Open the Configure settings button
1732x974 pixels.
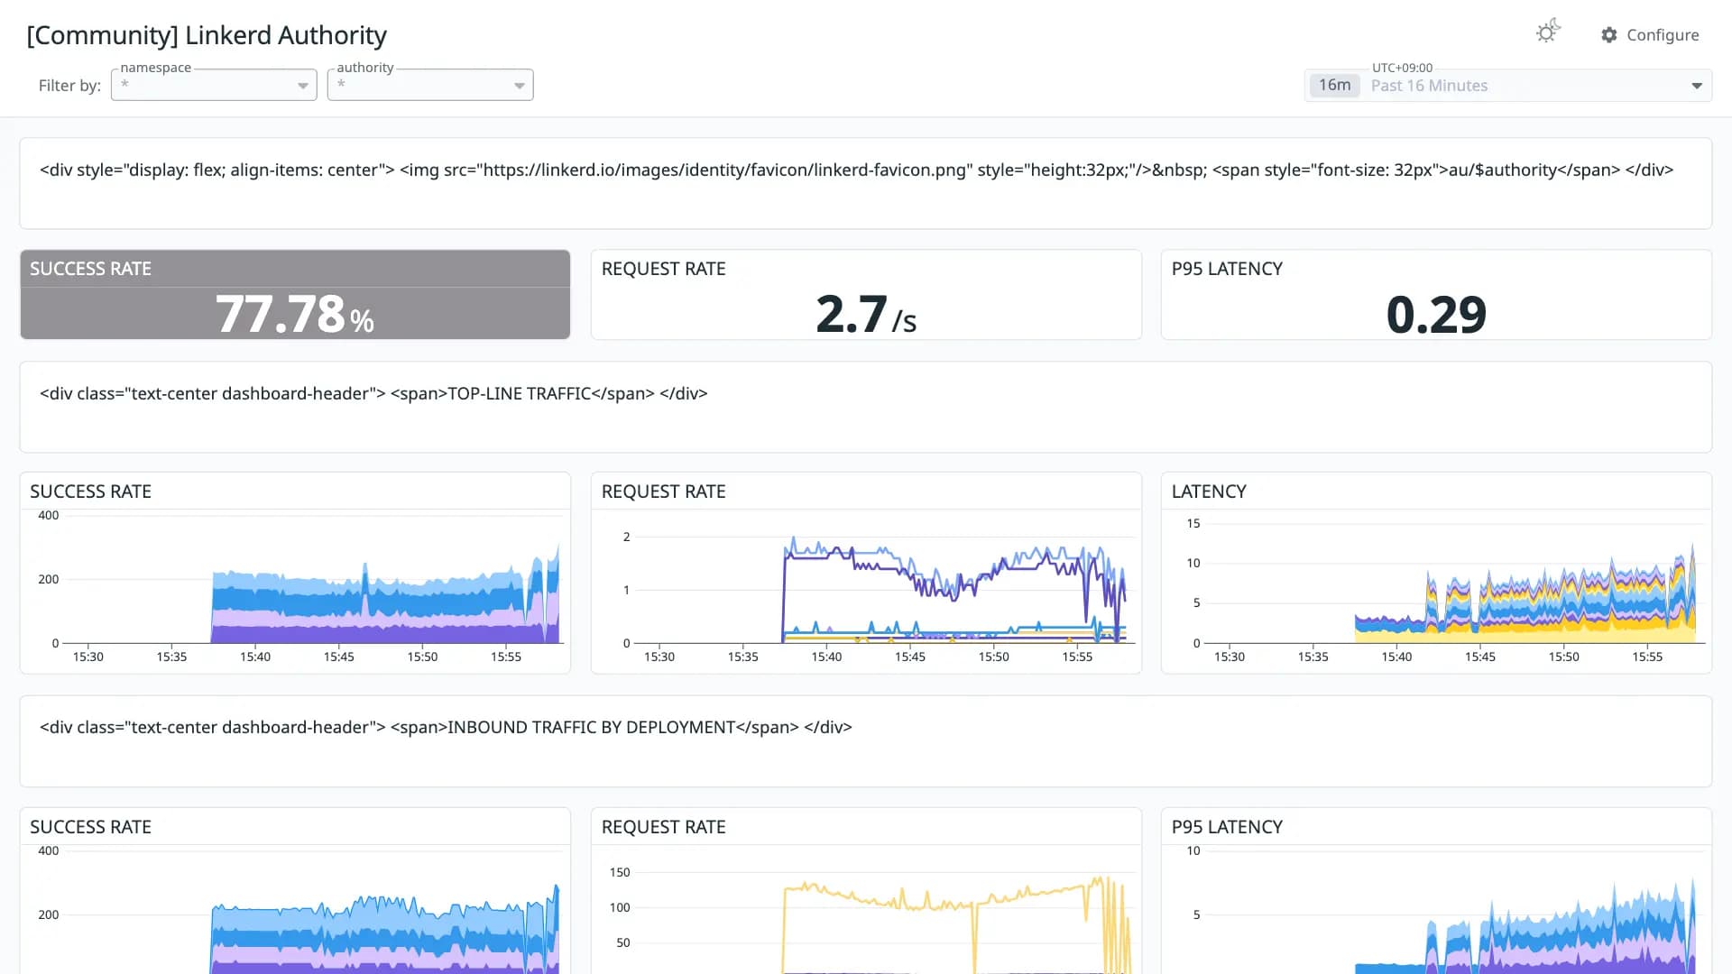coord(1650,35)
